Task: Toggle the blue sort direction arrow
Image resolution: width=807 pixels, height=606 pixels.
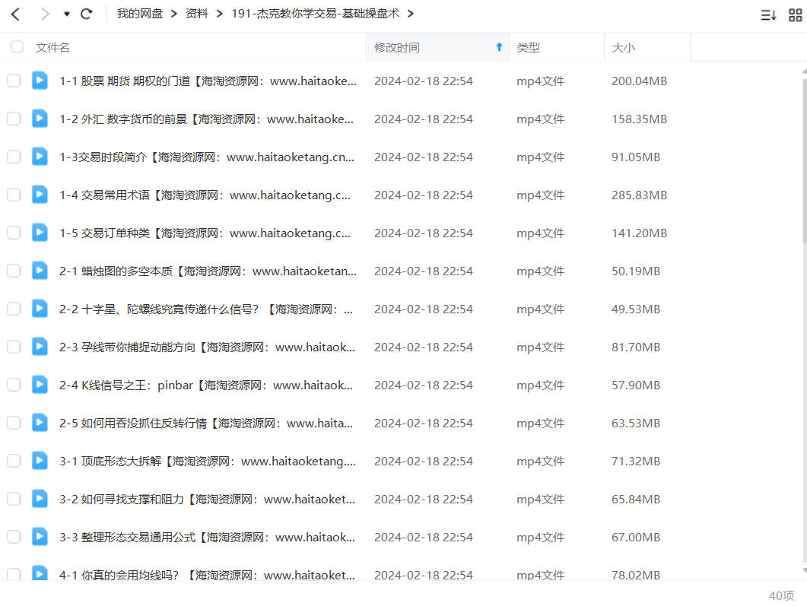Action: pyautogui.click(x=499, y=47)
